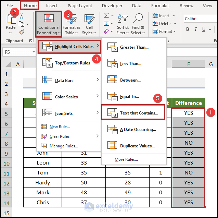Select the NO cell in row 11

click(x=188, y=172)
